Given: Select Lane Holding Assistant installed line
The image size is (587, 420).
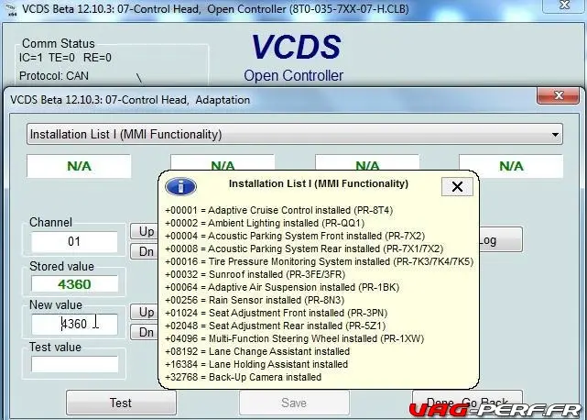Looking at the screenshot, I should tap(256, 364).
